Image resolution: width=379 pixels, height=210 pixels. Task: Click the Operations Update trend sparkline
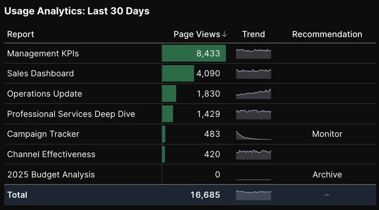tap(254, 94)
